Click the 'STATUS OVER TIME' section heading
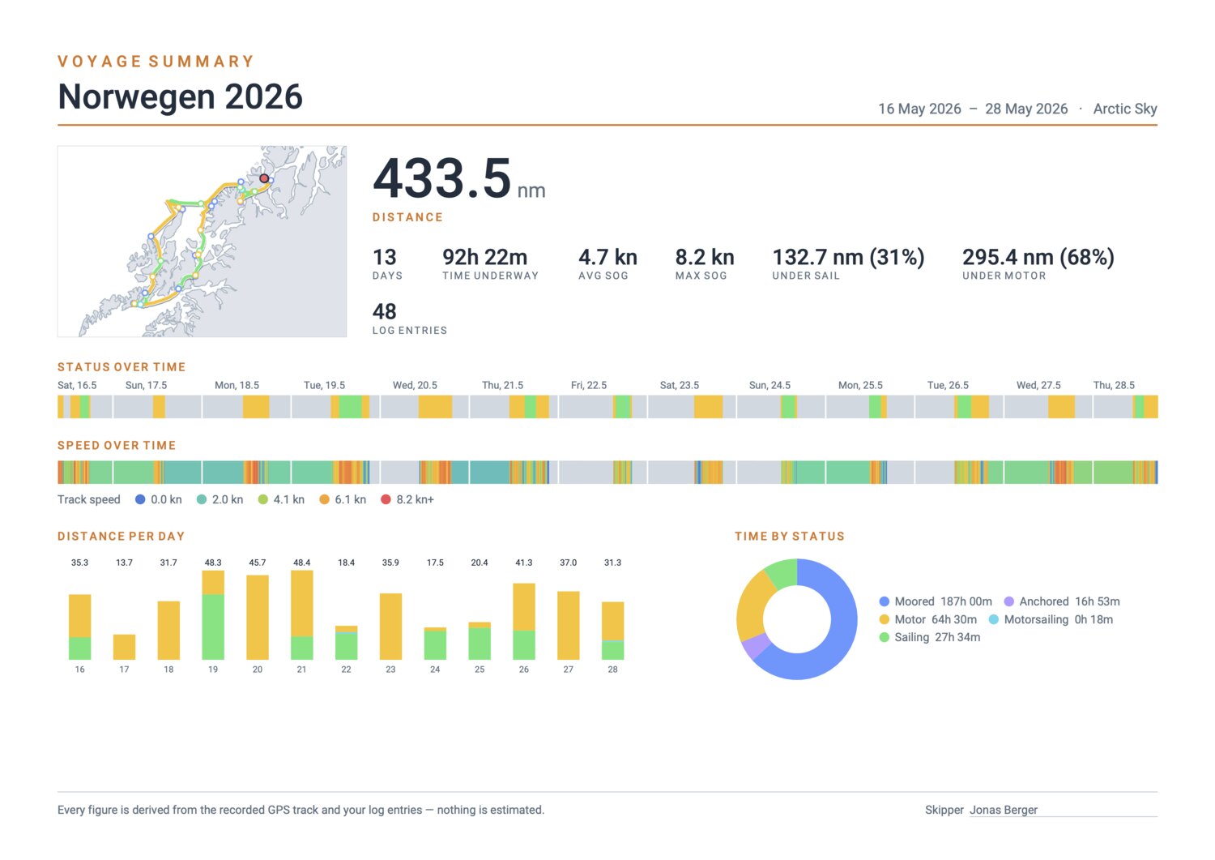This screenshot has height=860, width=1215. (x=122, y=367)
